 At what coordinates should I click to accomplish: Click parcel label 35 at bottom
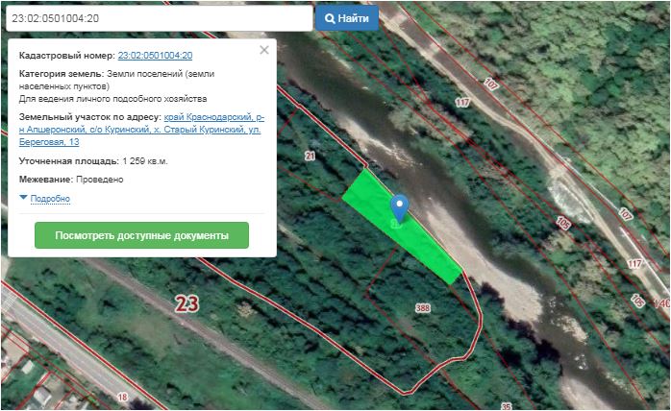coord(507,406)
